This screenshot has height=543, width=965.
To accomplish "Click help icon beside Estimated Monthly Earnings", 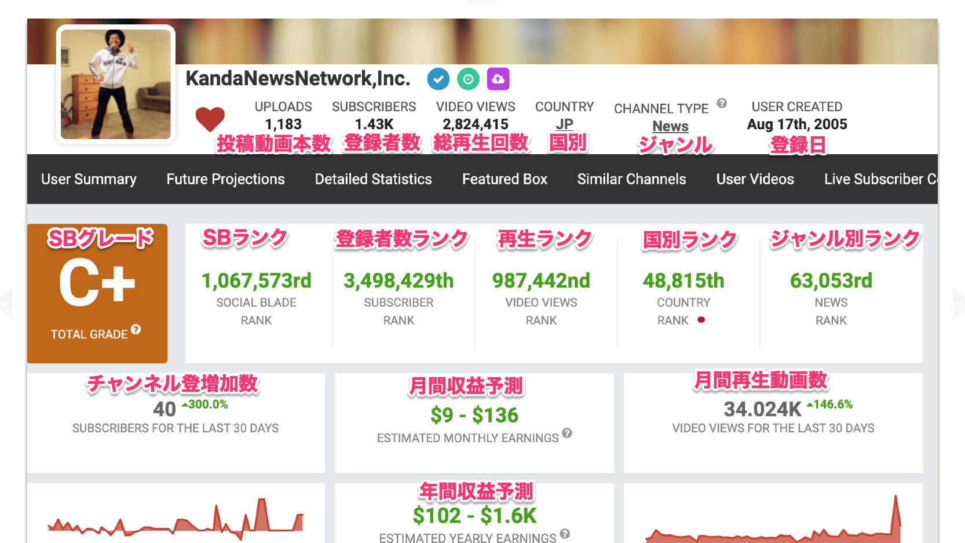I will pyautogui.click(x=567, y=432).
